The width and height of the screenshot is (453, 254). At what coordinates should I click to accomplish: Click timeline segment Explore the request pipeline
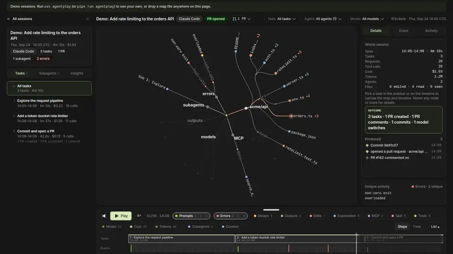click(x=182, y=239)
